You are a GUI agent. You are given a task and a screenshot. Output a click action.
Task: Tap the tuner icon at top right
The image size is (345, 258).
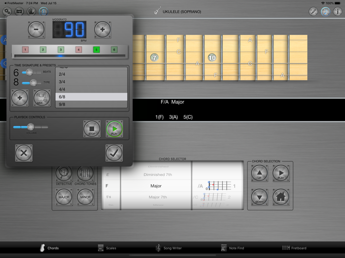pos(313,12)
